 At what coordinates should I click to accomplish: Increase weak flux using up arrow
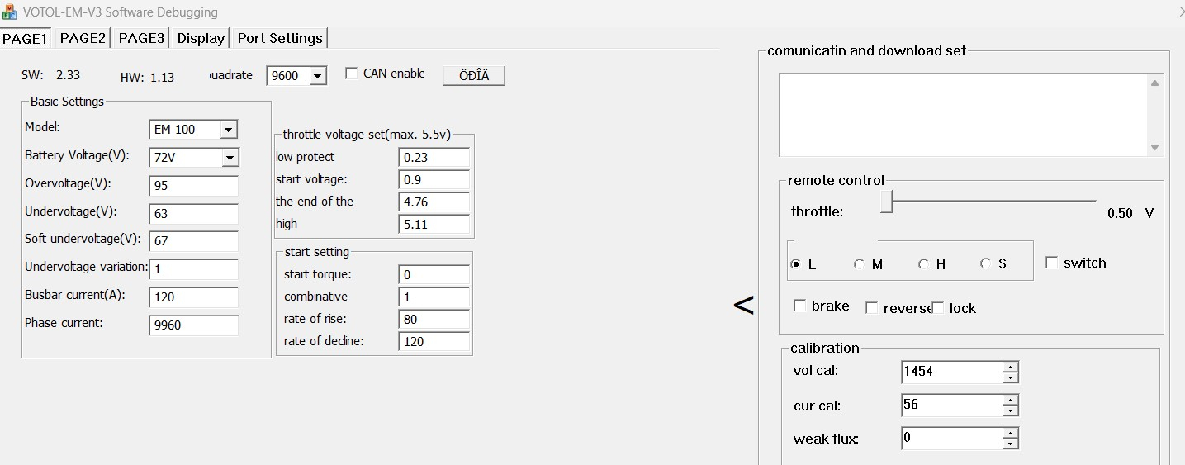click(1010, 433)
